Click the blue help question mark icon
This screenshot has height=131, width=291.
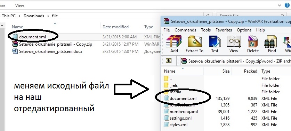coord(287,5)
